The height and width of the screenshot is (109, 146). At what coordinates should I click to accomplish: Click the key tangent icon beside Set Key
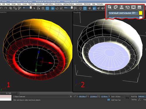click(139, 99)
